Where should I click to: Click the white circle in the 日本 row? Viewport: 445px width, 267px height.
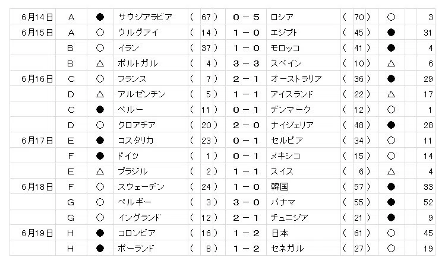point(391,233)
